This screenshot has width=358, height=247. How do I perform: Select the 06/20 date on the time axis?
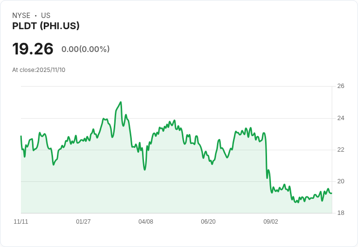point(208,222)
